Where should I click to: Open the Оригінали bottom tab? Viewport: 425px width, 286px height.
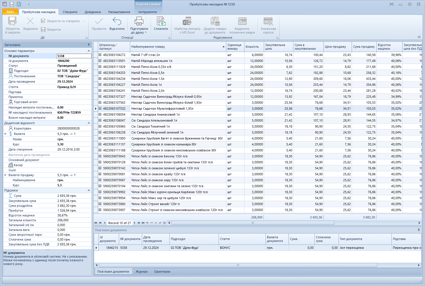pos(162,272)
